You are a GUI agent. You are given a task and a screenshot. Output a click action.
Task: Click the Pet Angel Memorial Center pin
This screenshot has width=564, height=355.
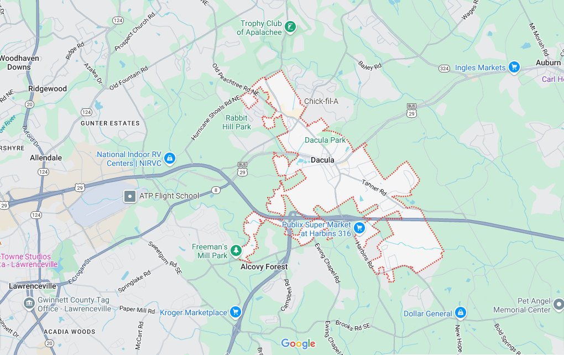coord(558,305)
